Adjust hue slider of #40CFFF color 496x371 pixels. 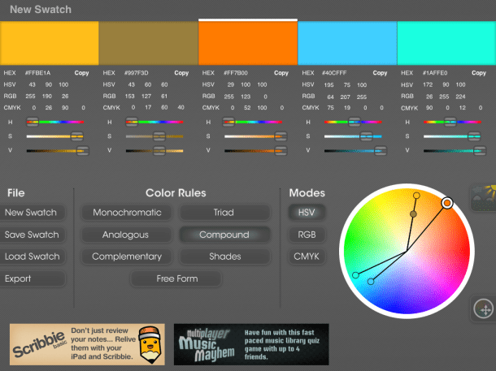[x=353, y=122]
